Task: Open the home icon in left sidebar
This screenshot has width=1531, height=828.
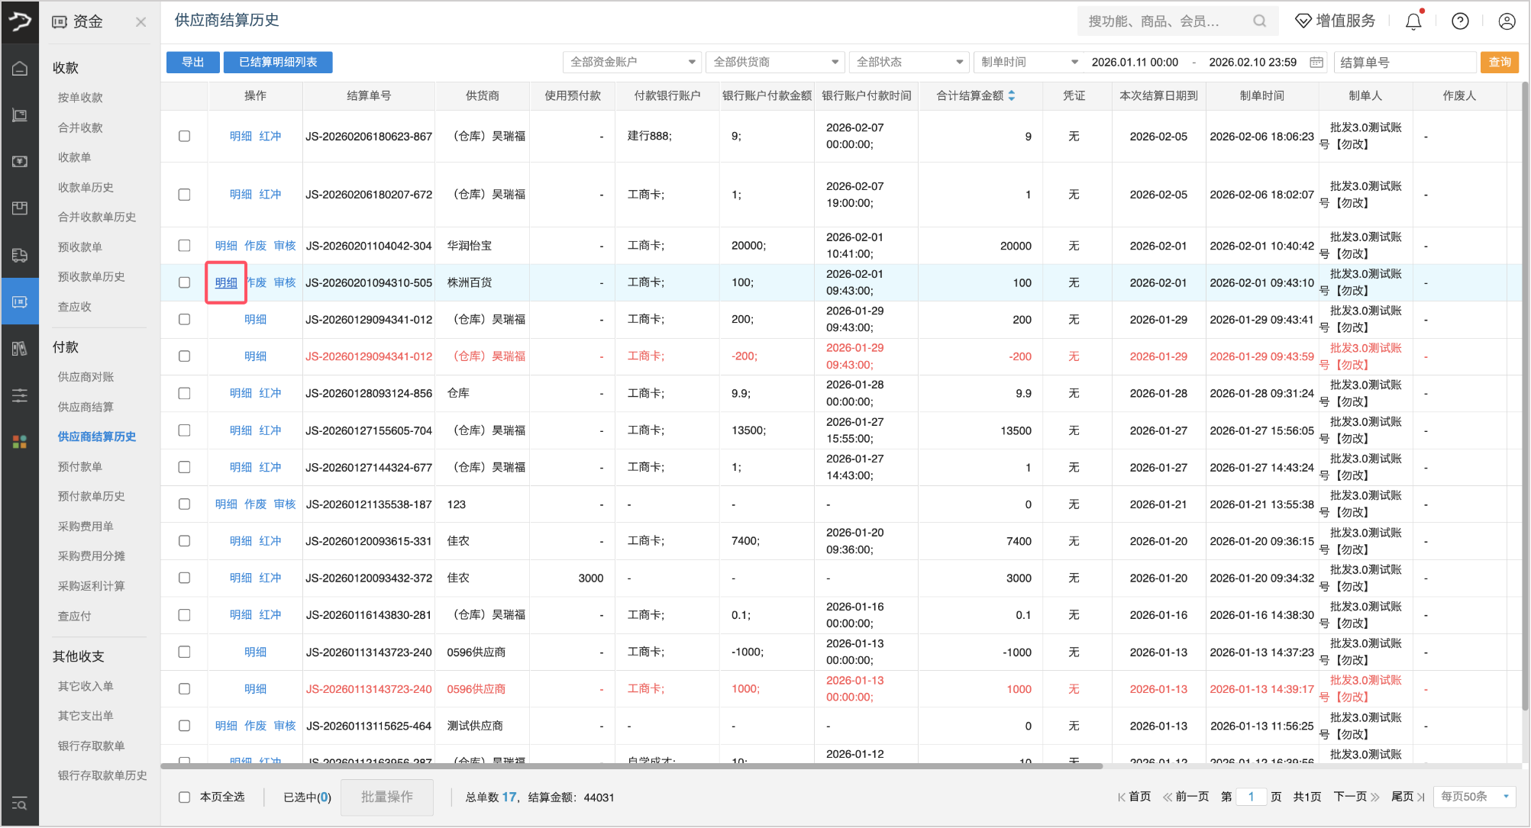Action: click(x=20, y=69)
